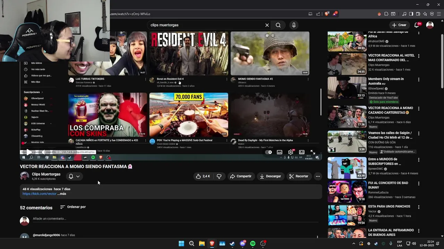
Task: Click the browser address bar URL
Action: 130,14
